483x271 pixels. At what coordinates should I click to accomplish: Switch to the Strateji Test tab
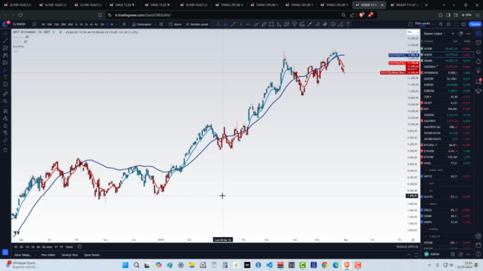click(x=69, y=254)
